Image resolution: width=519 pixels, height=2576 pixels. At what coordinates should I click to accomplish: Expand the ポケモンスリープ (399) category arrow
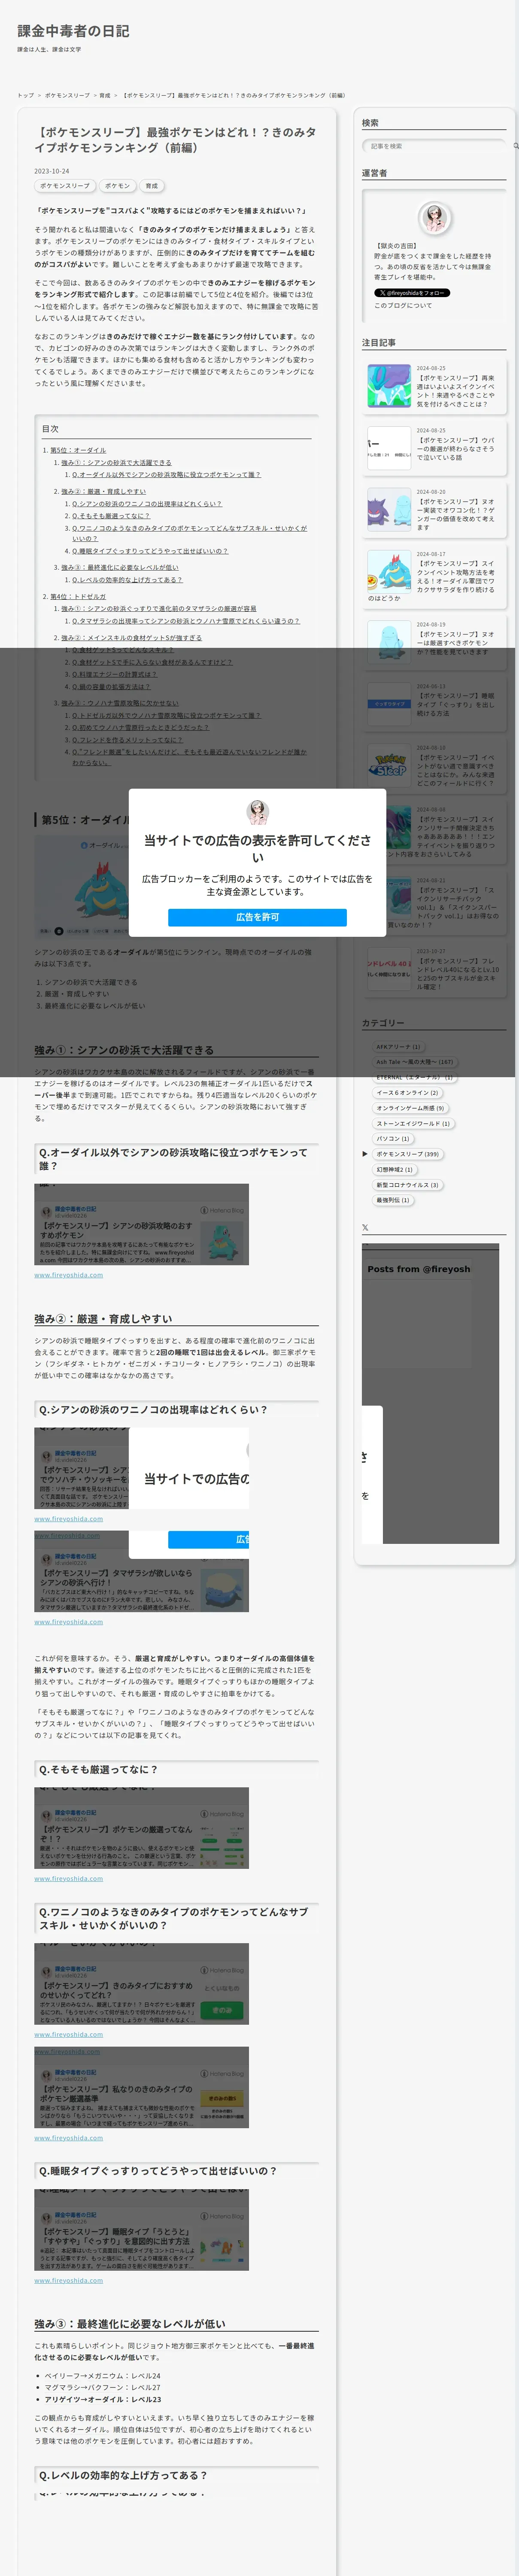(x=365, y=1154)
